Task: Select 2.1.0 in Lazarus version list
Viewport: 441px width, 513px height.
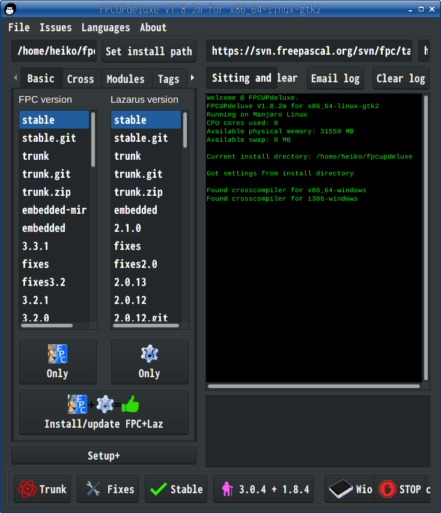Action: [x=146, y=228]
